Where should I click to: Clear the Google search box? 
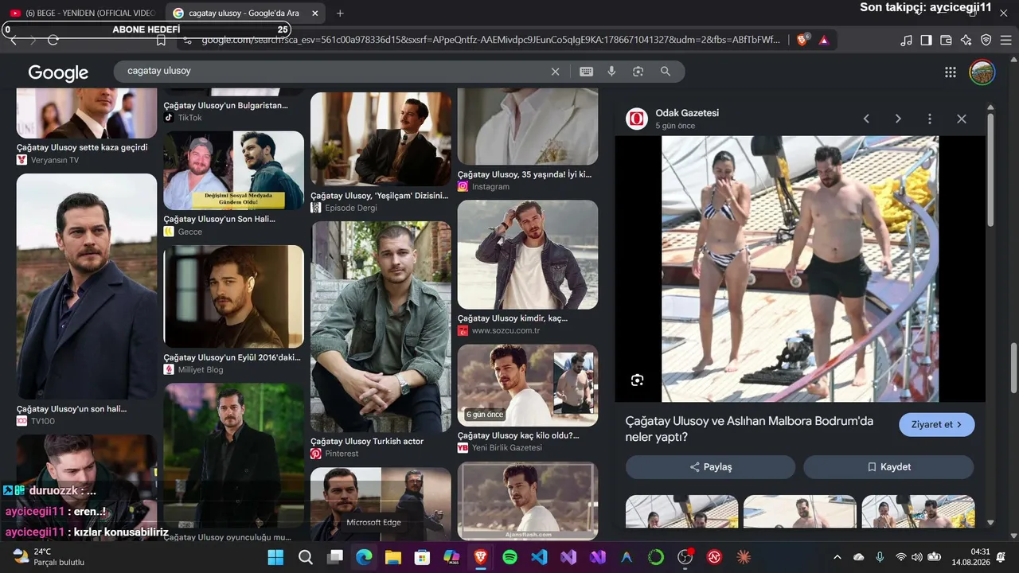point(556,72)
